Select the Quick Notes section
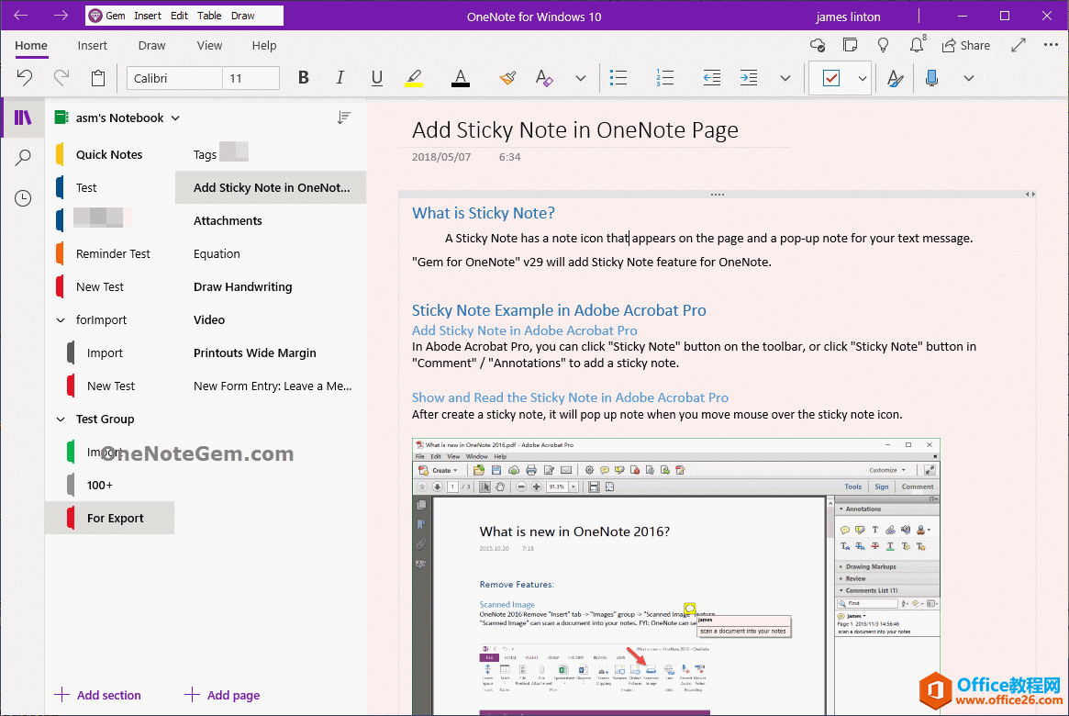The image size is (1069, 716). point(110,155)
